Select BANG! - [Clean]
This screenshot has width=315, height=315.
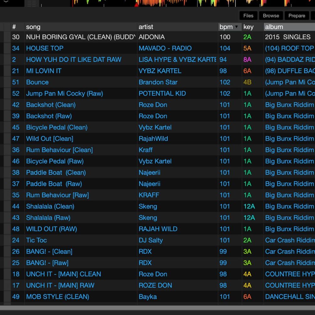(x=49, y=251)
